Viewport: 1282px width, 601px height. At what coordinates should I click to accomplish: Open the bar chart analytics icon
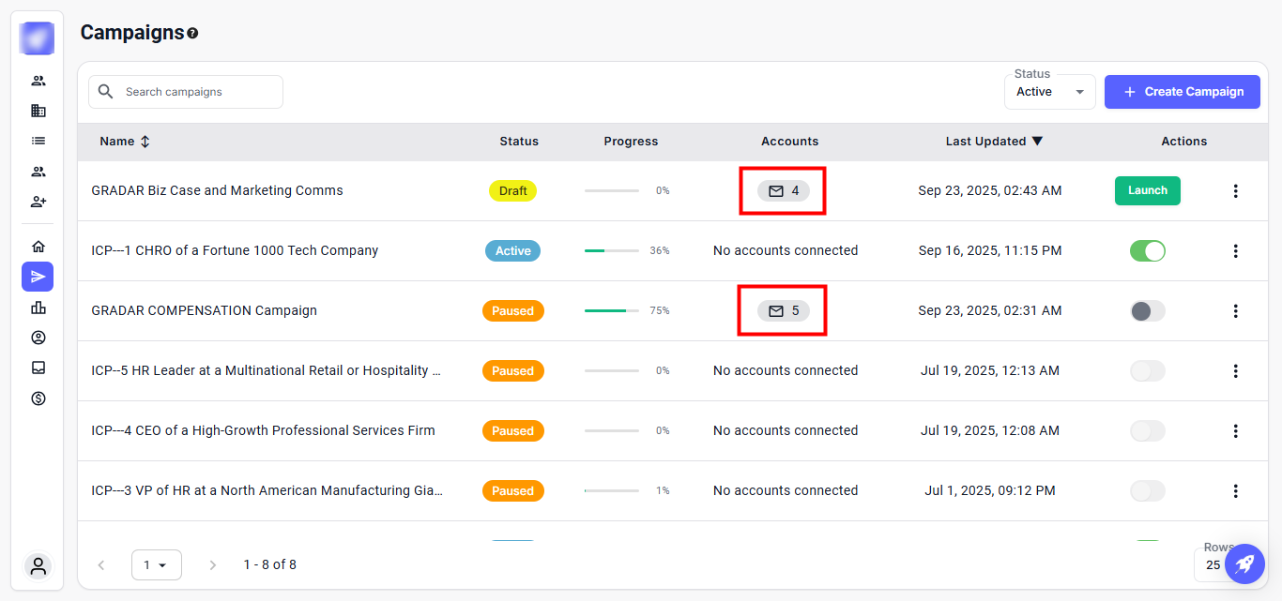click(38, 308)
